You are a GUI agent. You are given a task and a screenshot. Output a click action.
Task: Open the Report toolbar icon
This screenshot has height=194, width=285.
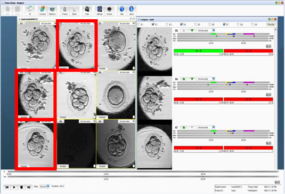coord(75,10)
